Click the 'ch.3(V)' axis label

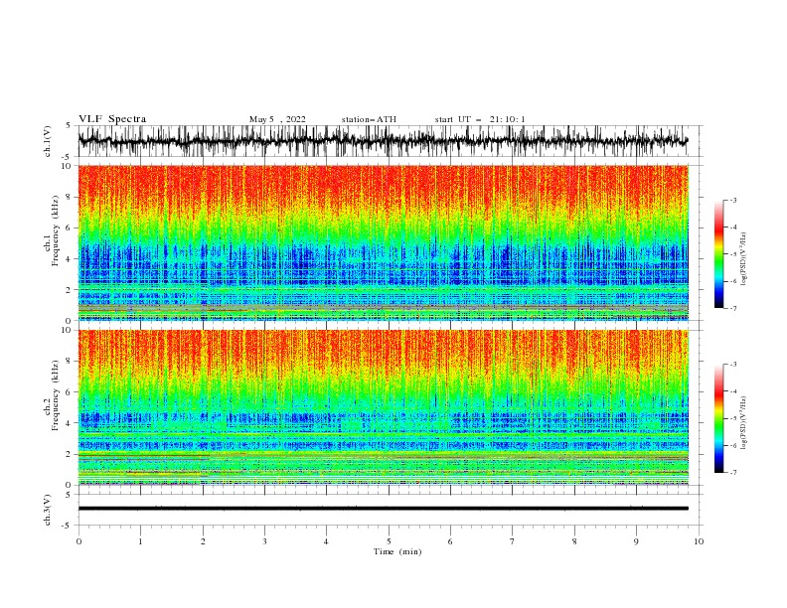click(x=48, y=510)
